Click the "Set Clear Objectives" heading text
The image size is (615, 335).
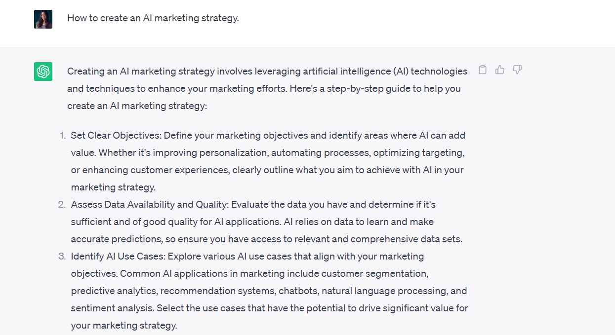[116, 136]
